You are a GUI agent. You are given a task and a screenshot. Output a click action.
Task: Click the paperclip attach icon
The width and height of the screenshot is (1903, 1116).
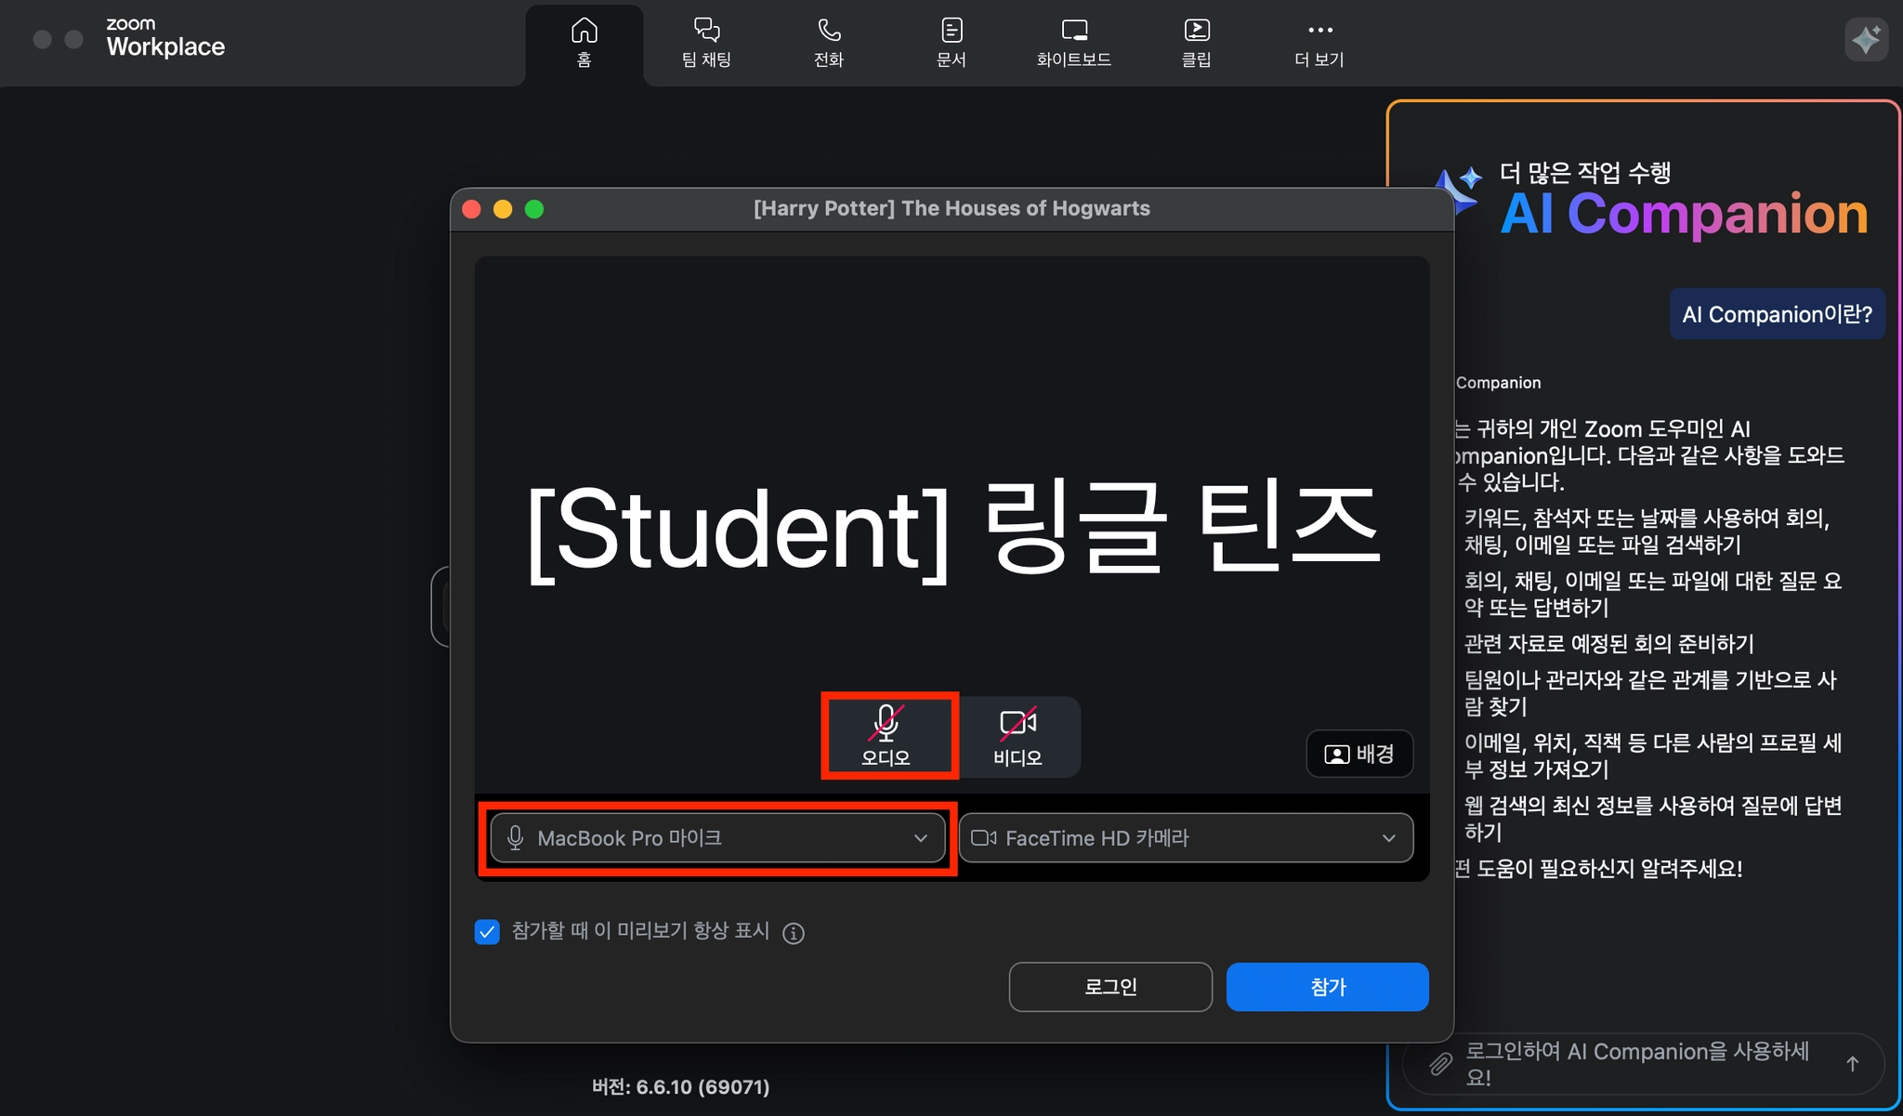point(1440,1064)
